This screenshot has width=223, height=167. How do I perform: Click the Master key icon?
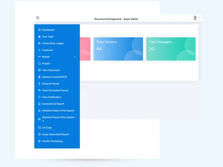click(x=39, y=57)
